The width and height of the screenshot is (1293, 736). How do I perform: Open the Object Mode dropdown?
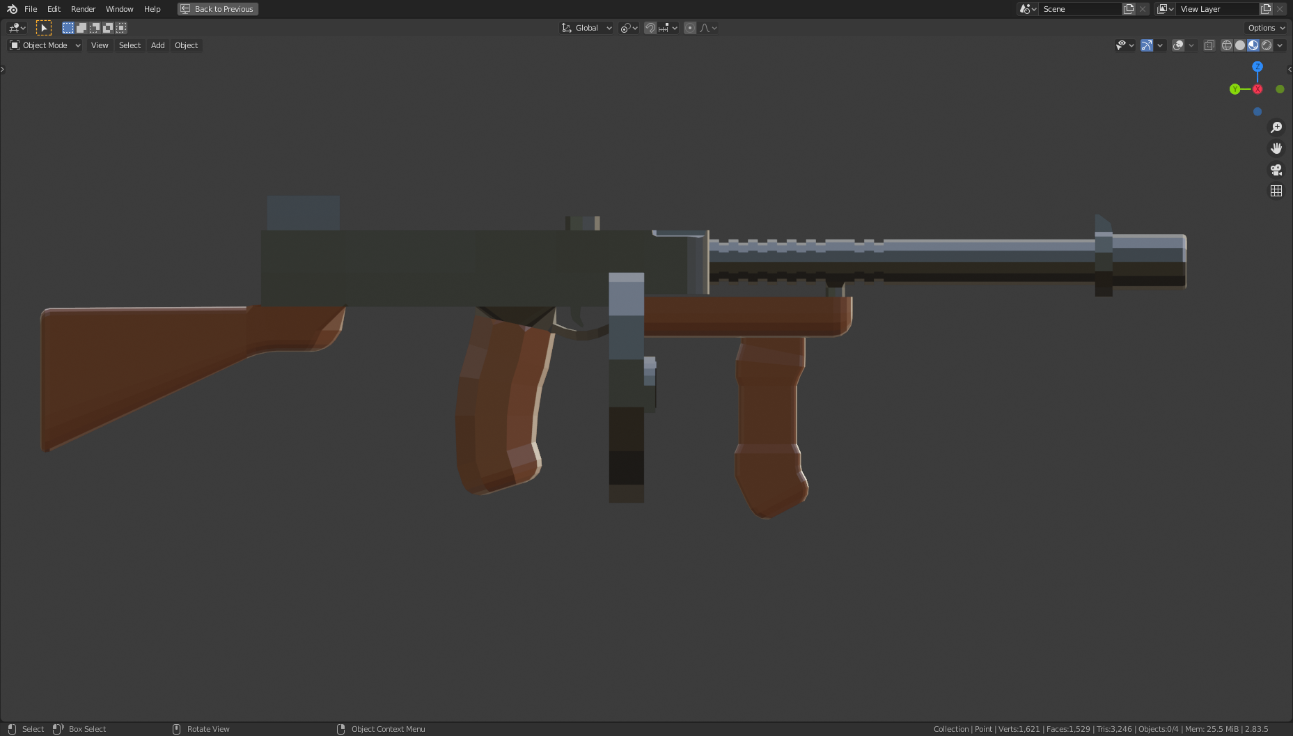click(x=44, y=45)
